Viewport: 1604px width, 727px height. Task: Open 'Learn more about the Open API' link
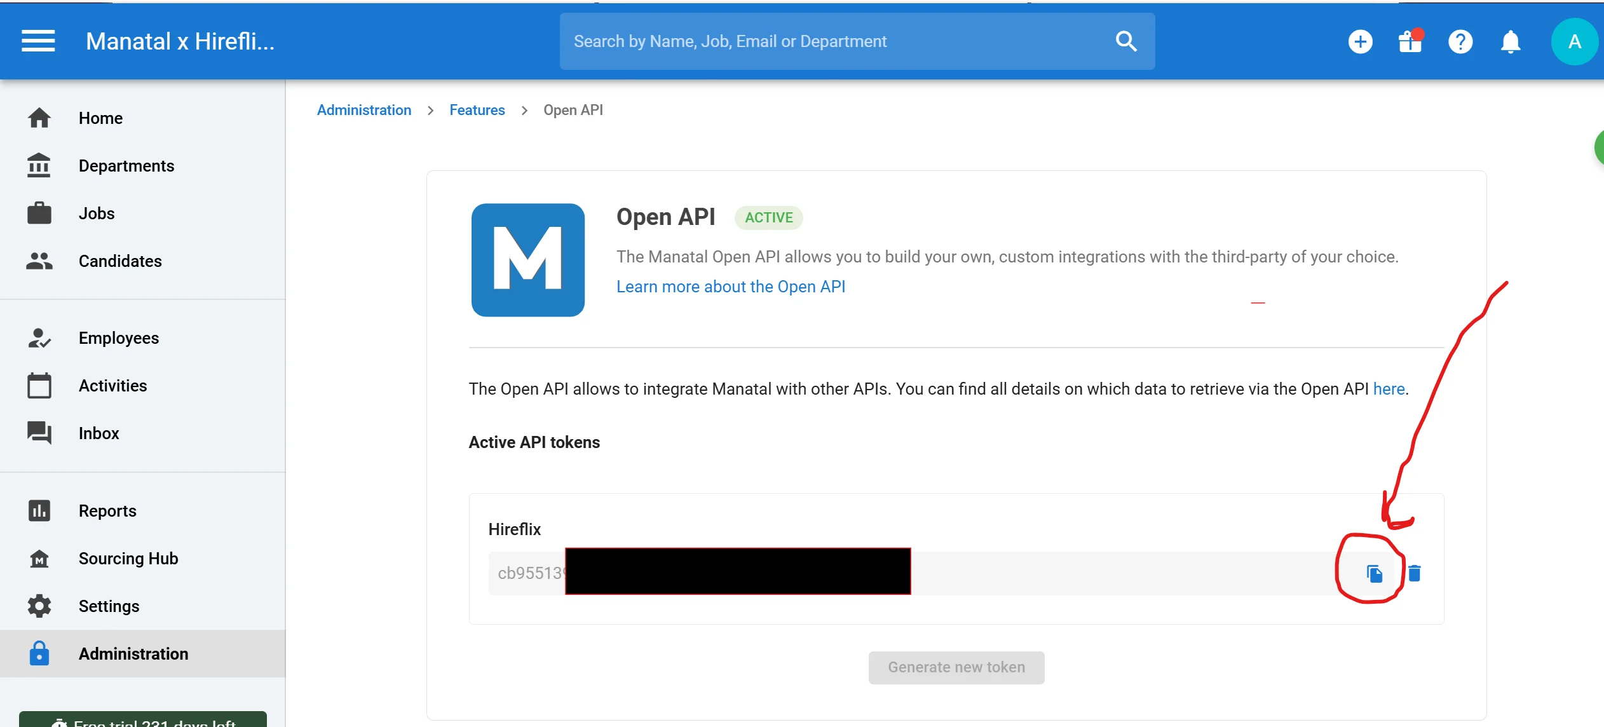coord(731,287)
